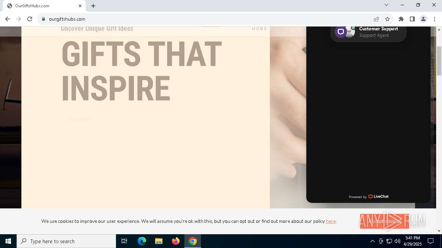Click the taskbar search box
442x248 pixels.
[66, 241]
